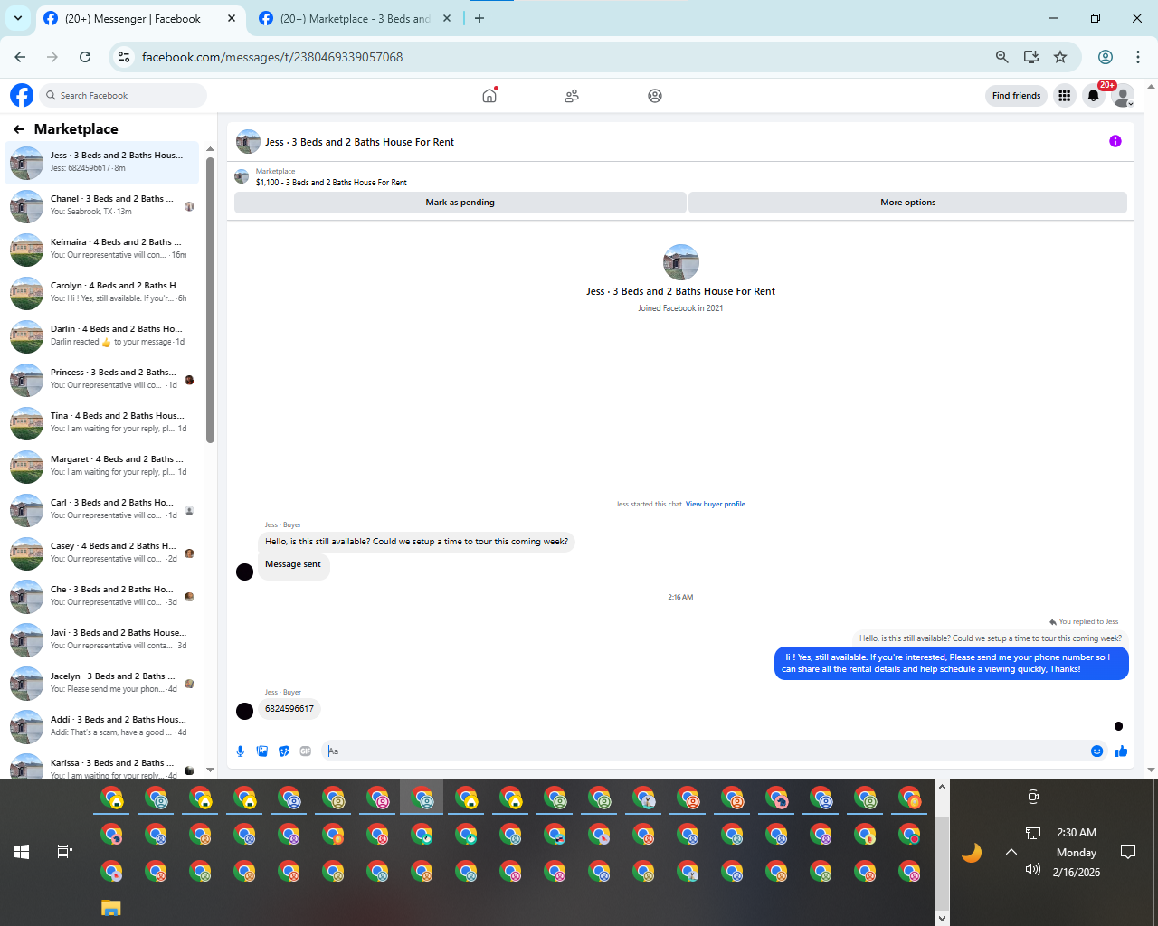Click the address bar URL

click(x=272, y=57)
